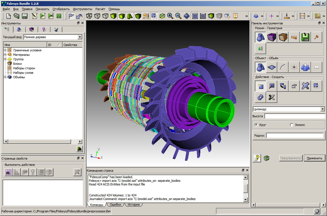Click the save floppy disk toolbar icon

coord(25,16)
